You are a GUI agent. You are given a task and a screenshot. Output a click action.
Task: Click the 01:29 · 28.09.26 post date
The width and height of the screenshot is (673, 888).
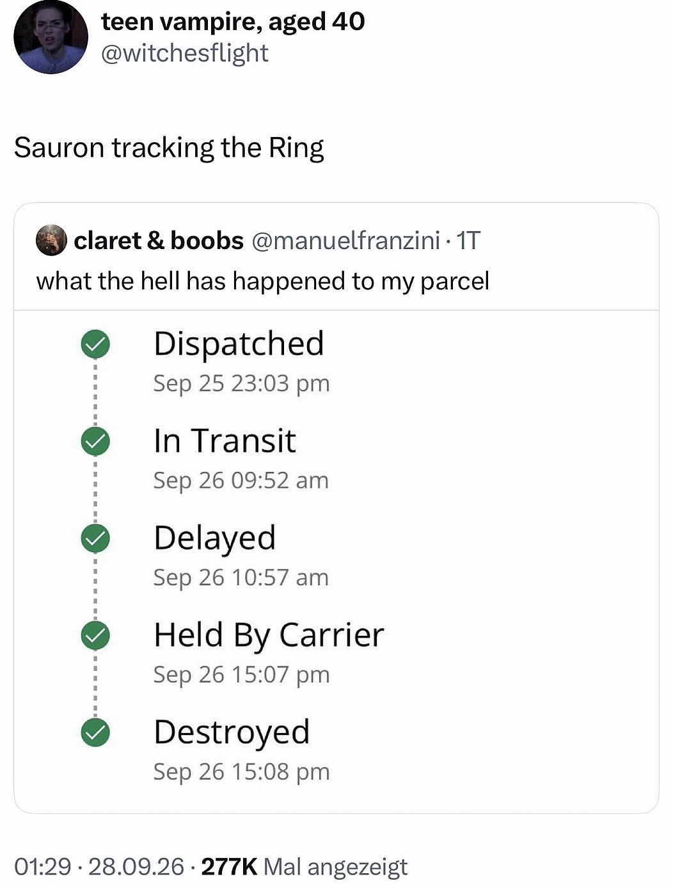click(99, 867)
